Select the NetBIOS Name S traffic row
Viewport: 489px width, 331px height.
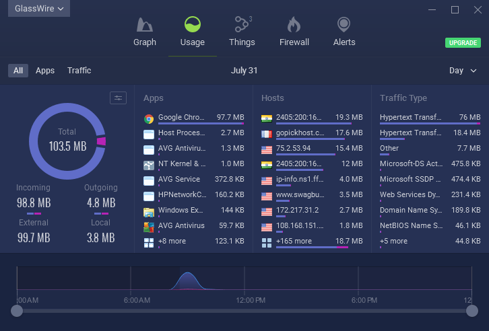tap(430, 226)
